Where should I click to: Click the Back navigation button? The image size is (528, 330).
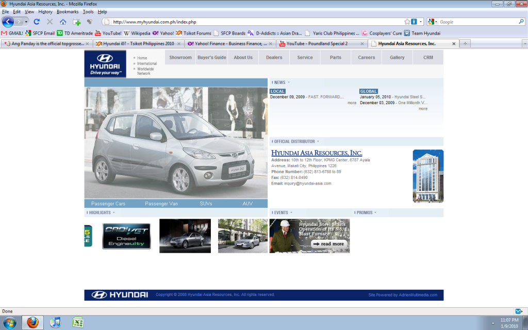[8, 22]
